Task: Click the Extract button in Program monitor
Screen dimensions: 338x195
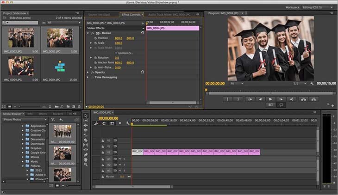Action: point(314,99)
